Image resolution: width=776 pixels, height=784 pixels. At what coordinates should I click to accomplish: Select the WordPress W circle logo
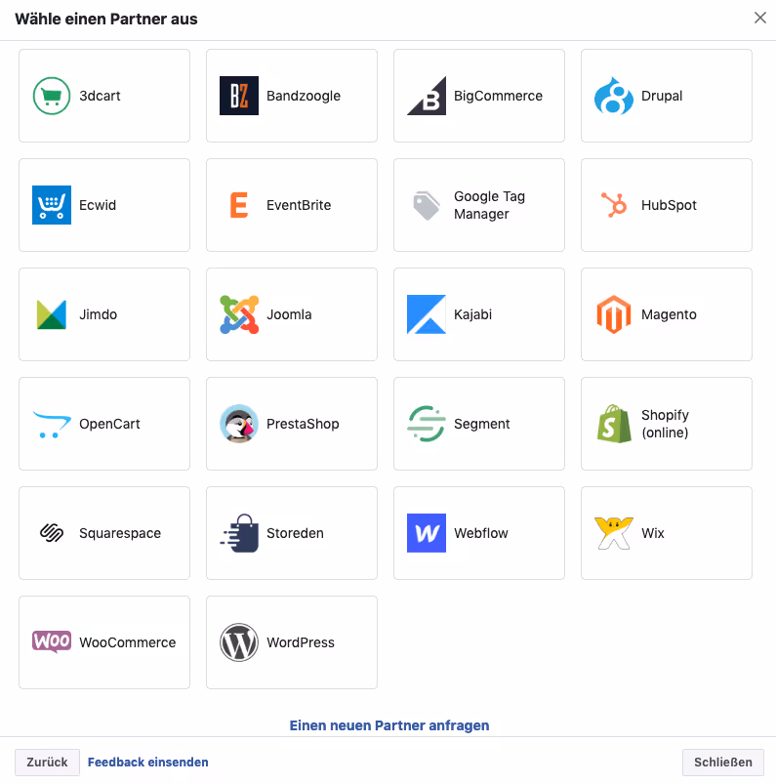239,642
